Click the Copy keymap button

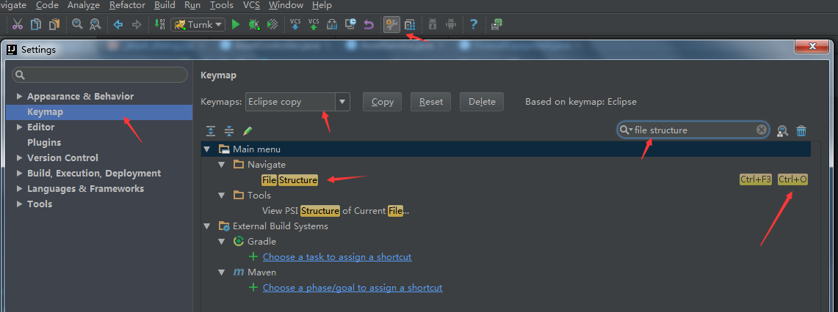(x=382, y=102)
